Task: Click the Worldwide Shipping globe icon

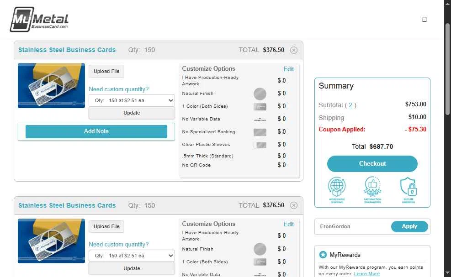Action: tap(337, 190)
